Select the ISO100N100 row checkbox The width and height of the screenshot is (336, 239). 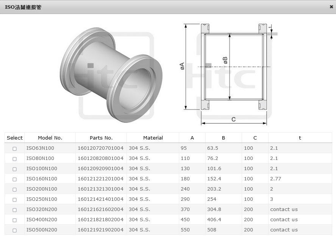(15, 169)
